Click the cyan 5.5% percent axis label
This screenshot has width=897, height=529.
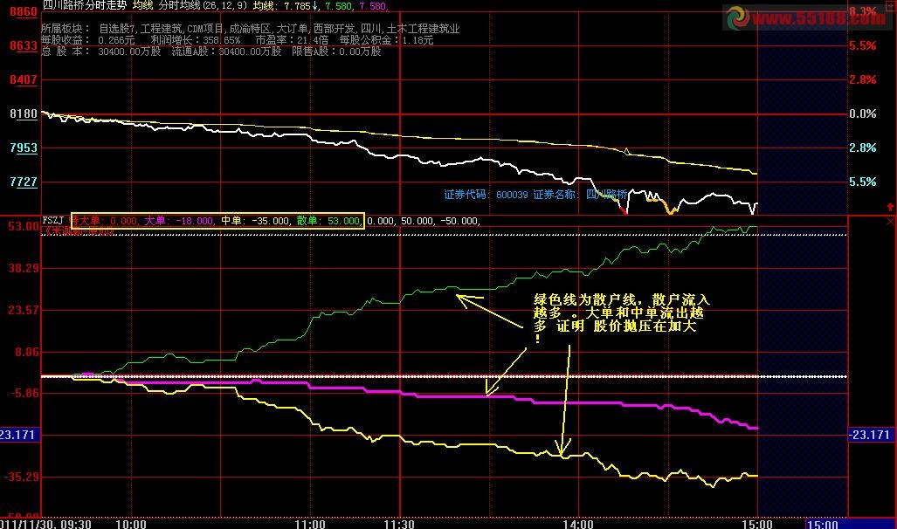(x=863, y=182)
